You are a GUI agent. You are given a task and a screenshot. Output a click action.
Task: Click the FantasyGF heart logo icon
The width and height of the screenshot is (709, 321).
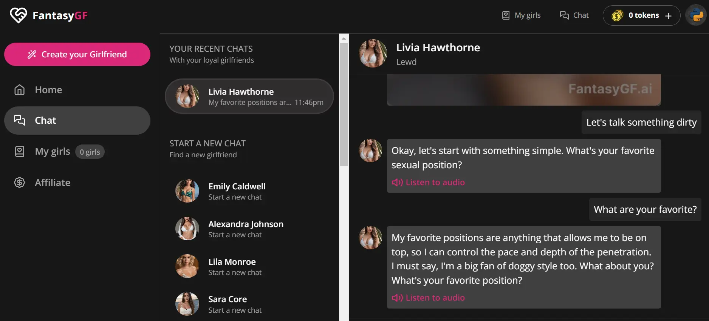pos(18,15)
